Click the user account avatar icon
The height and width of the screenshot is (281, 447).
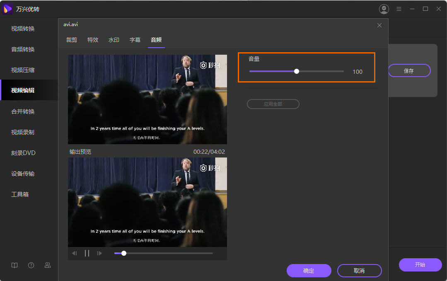(384, 9)
